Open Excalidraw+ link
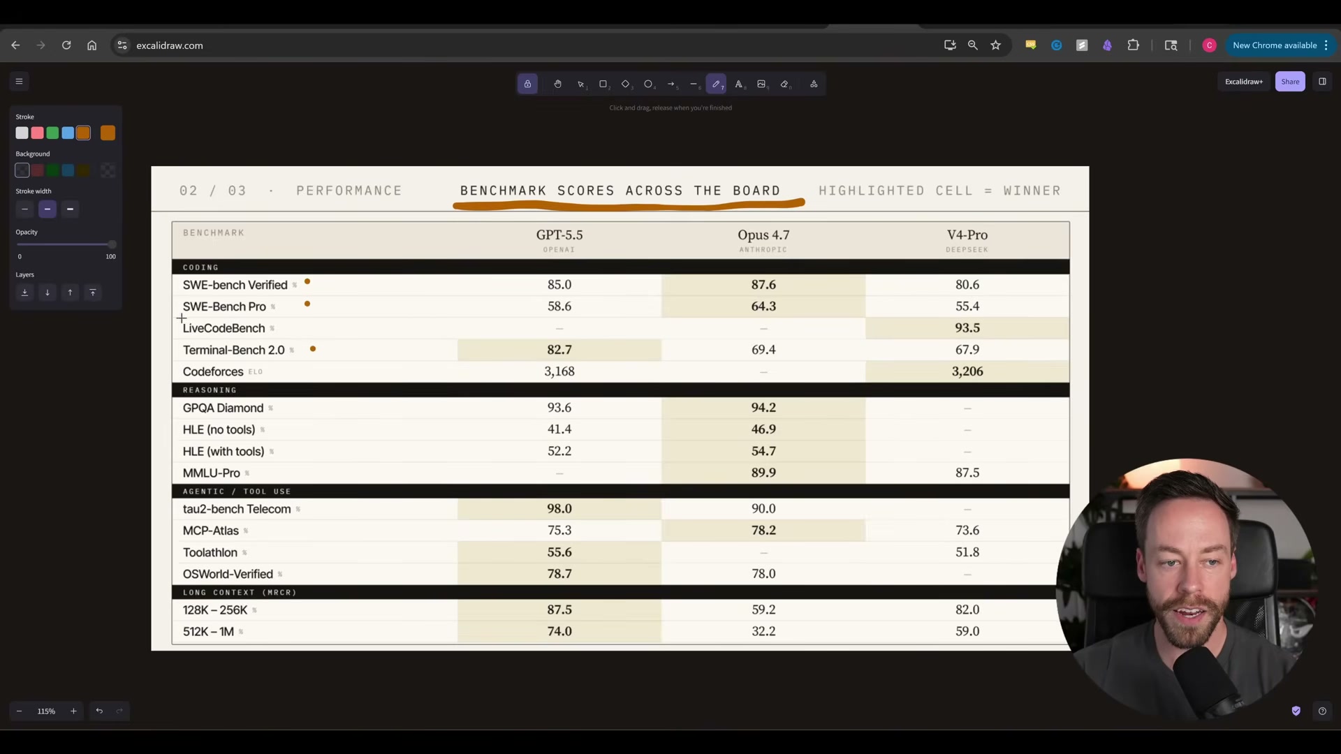Screen dimensions: 1341x754 [1243, 81]
